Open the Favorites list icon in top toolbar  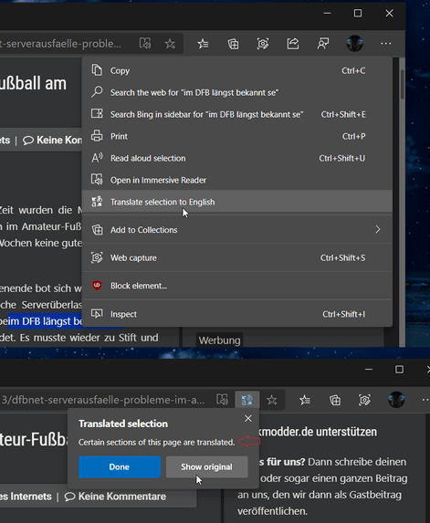coord(203,44)
